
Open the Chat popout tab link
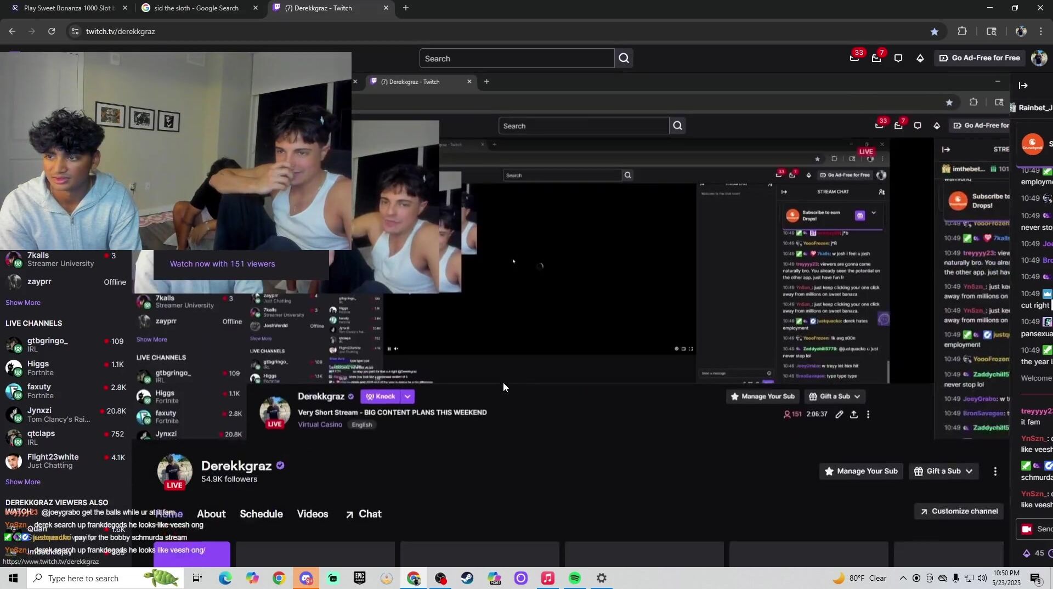tap(364, 514)
